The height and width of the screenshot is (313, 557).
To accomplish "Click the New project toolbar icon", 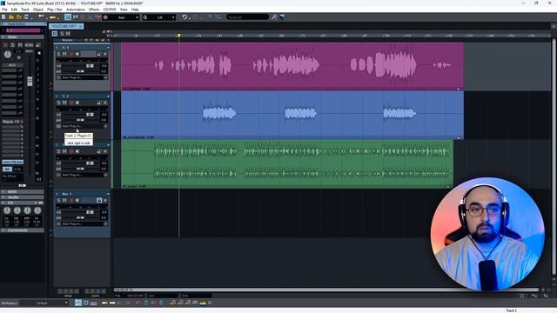I will 3,17.
